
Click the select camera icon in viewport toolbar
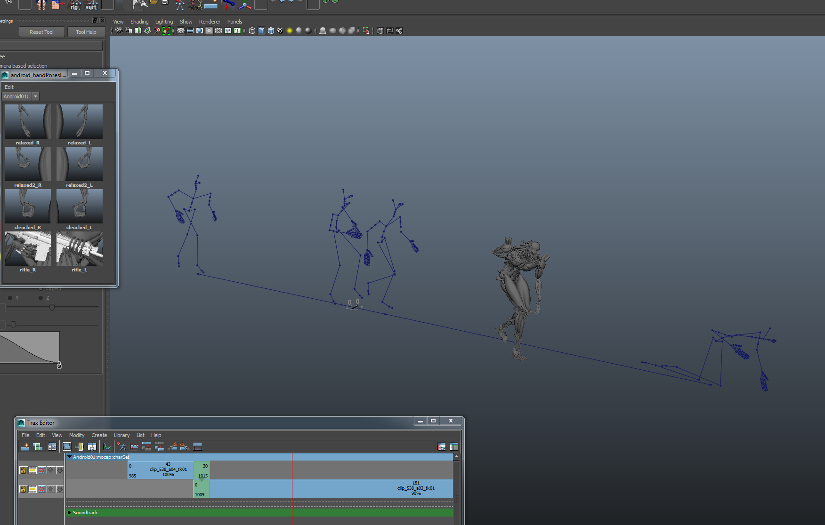tap(119, 31)
